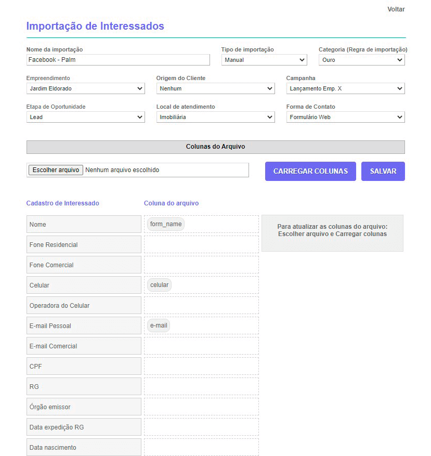
Task: Open the Forma de Contato dropdown
Action: [x=345, y=116]
